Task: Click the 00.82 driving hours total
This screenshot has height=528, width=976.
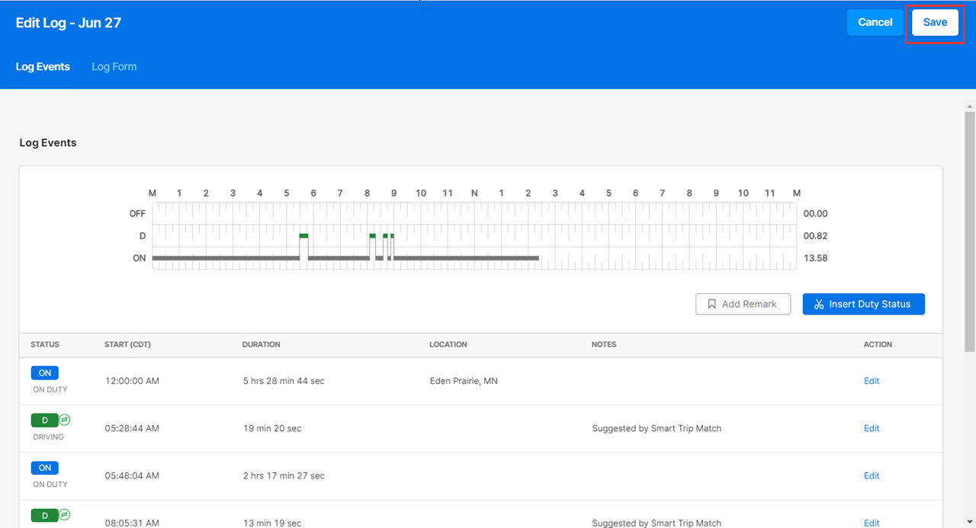Action: [815, 236]
